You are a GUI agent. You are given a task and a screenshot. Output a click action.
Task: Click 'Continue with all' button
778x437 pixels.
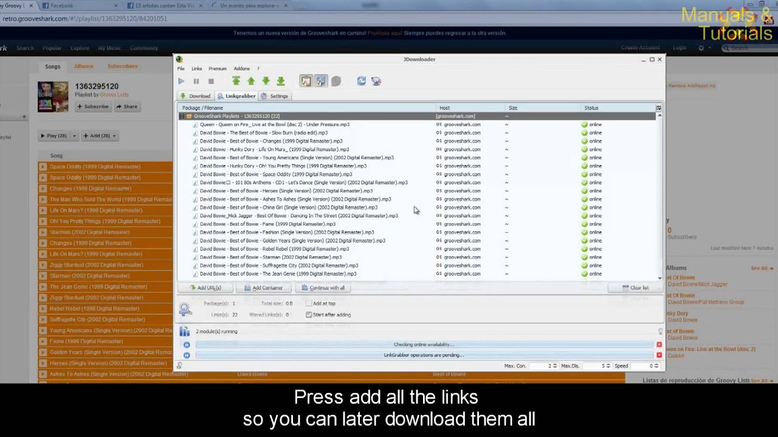(323, 288)
